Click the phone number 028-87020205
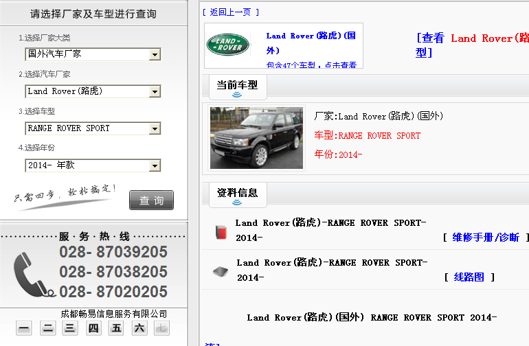Image resolution: width=529 pixels, height=346 pixels. pos(113,292)
